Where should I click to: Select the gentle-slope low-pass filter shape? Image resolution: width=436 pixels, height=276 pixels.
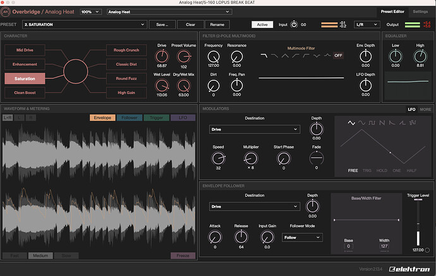point(274,56)
